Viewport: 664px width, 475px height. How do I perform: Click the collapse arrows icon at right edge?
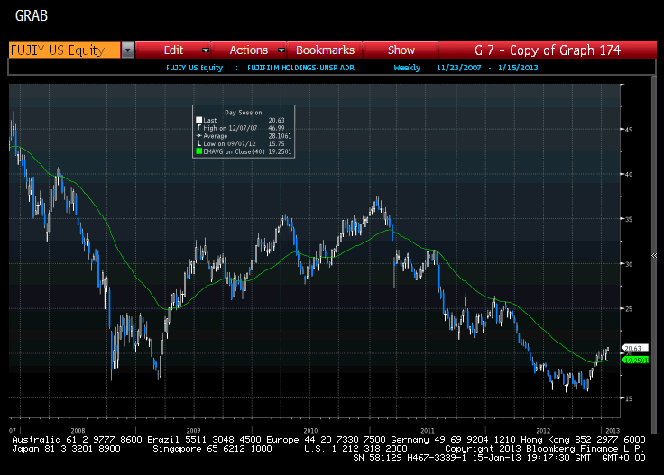click(654, 255)
